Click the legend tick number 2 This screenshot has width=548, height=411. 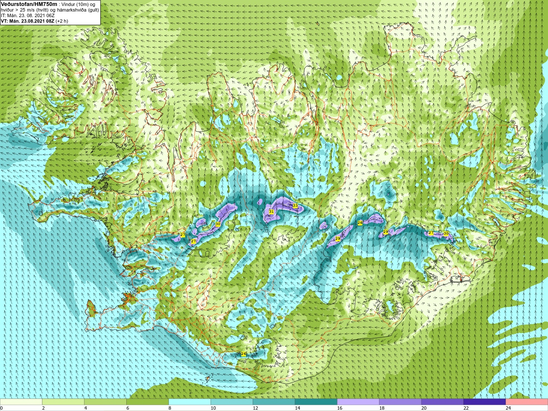click(x=43, y=408)
